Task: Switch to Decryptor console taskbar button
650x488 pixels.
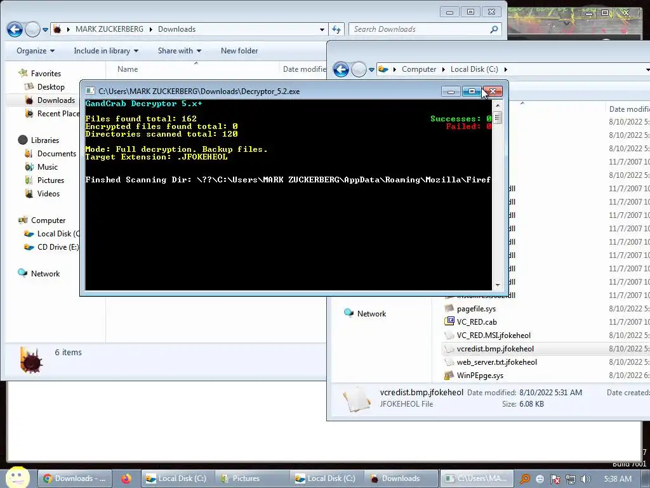Action: click(476, 478)
